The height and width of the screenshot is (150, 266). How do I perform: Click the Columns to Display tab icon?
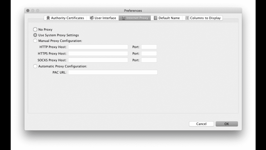click(187, 18)
